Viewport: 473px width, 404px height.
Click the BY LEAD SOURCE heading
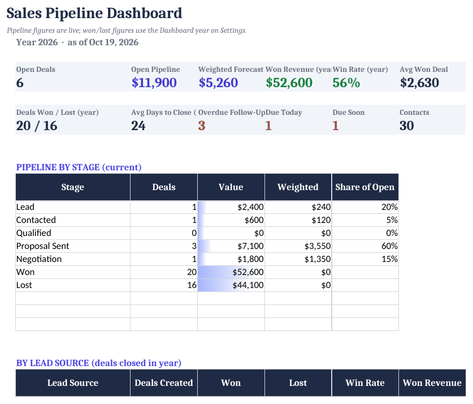(x=99, y=363)
